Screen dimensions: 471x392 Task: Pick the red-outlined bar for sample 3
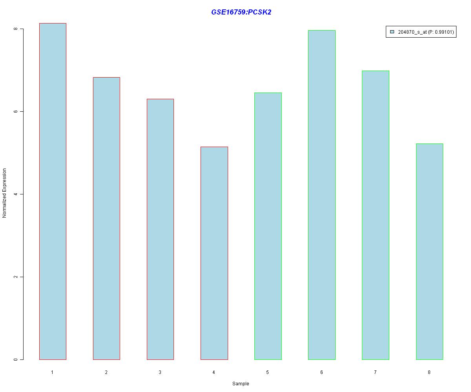(x=160, y=229)
